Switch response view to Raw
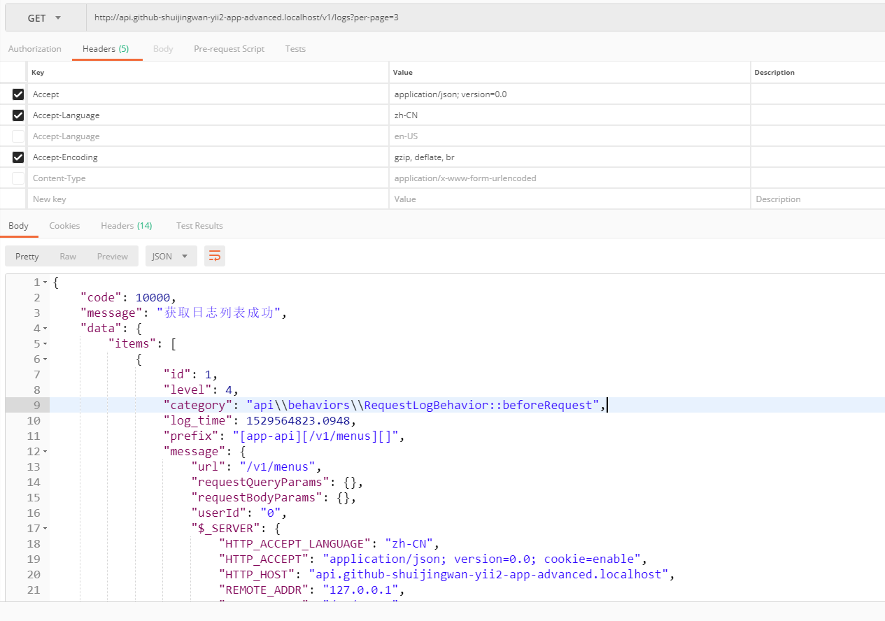The image size is (885, 621). tap(68, 257)
